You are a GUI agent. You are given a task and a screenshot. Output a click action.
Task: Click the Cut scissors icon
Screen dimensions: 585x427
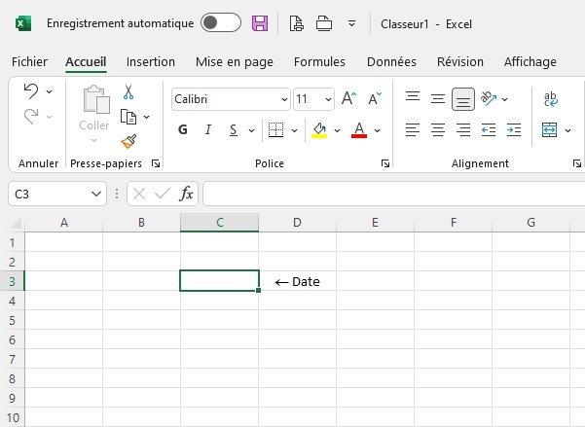(128, 92)
